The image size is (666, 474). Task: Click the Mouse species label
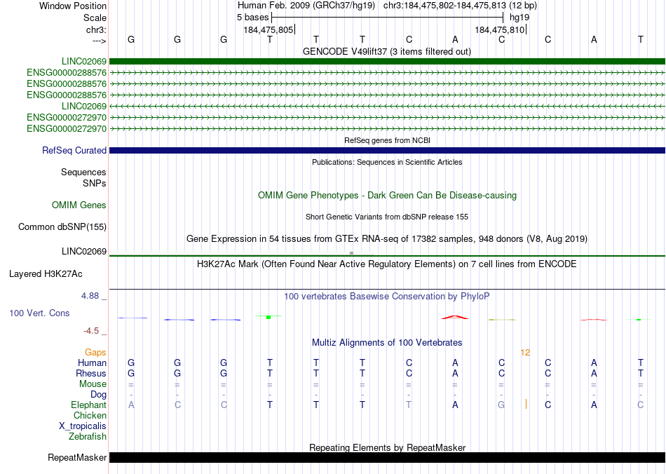pyautogui.click(x=93, y=384)
